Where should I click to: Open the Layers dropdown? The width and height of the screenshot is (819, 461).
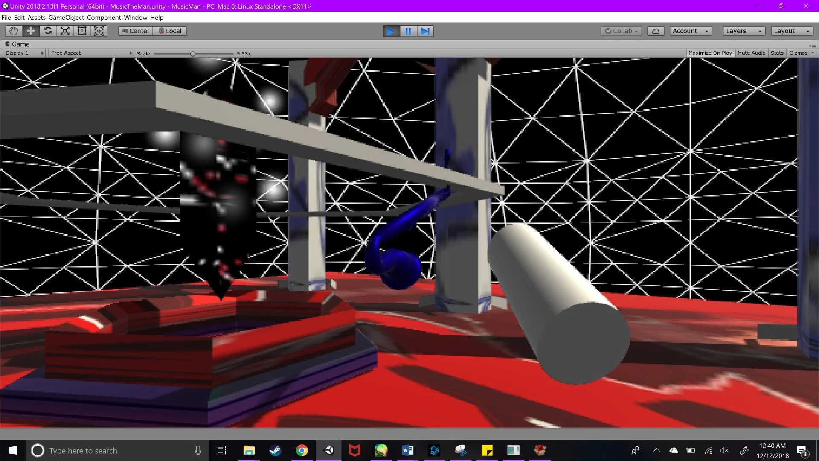tap(744, 31)
